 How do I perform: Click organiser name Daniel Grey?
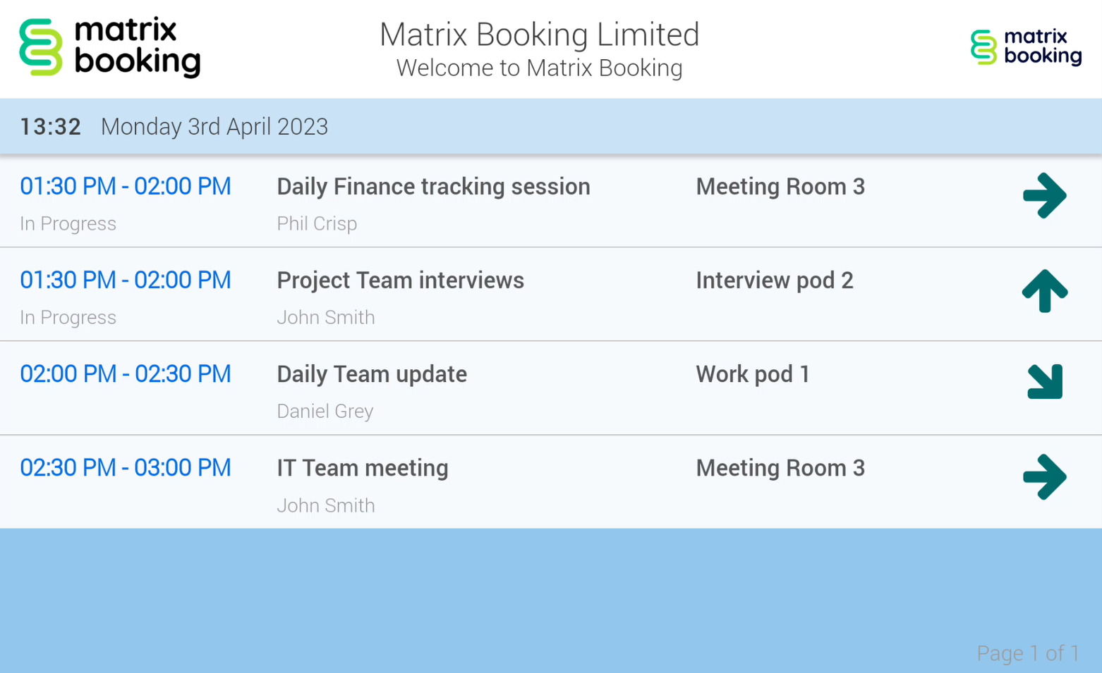(x=325, y=411)
